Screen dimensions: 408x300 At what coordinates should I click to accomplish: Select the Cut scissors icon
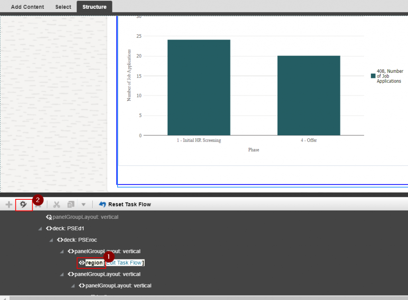click(57, 204)
